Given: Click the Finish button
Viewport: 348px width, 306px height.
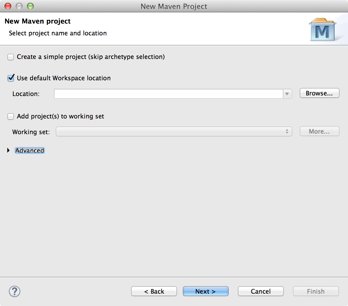Looking at the screenshot, I should click(316, 291).
